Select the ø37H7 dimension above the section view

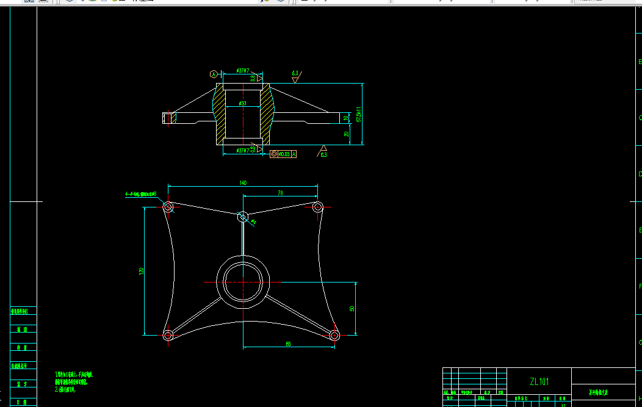click(243, 71)
